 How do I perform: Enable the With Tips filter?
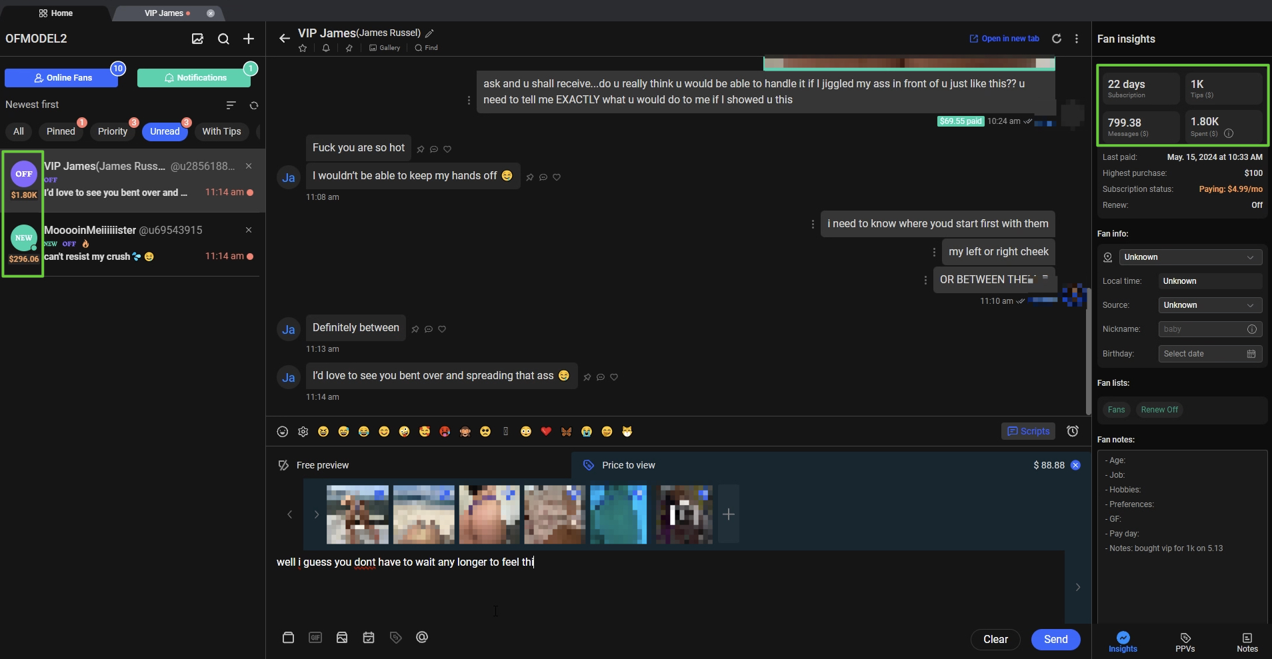222,131
